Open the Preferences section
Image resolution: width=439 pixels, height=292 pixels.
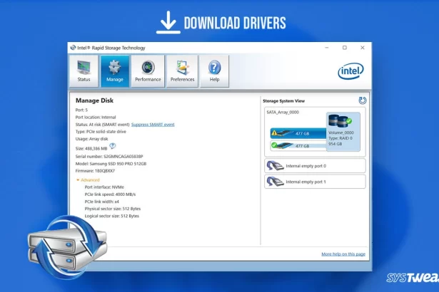[182, 71]
